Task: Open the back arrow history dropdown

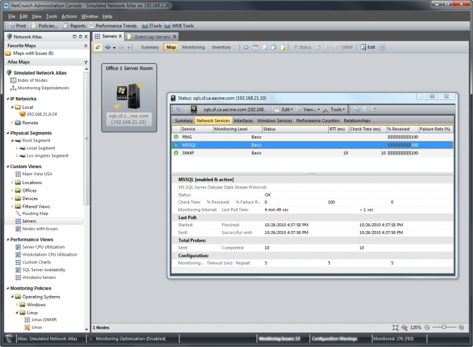Action: pos(114,47)
